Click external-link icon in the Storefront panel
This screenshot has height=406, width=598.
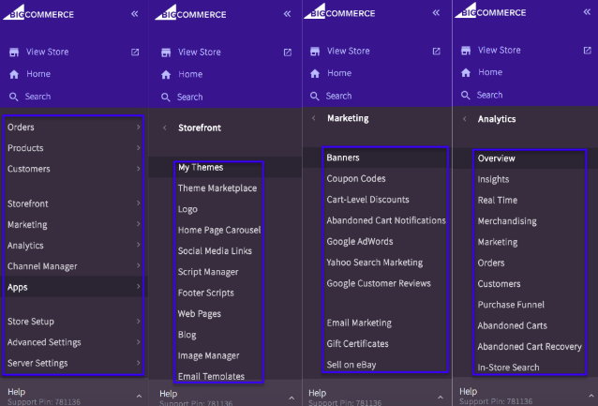[288, 53]
